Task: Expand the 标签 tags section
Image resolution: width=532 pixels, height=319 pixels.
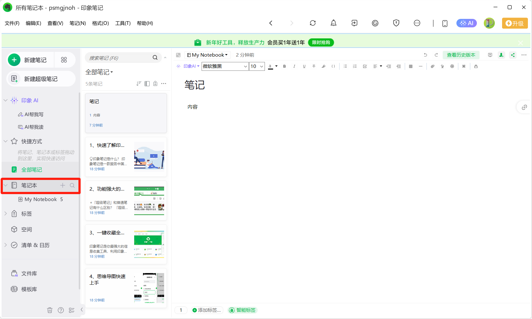Action: pyautogui.click(x=5, y=214)
